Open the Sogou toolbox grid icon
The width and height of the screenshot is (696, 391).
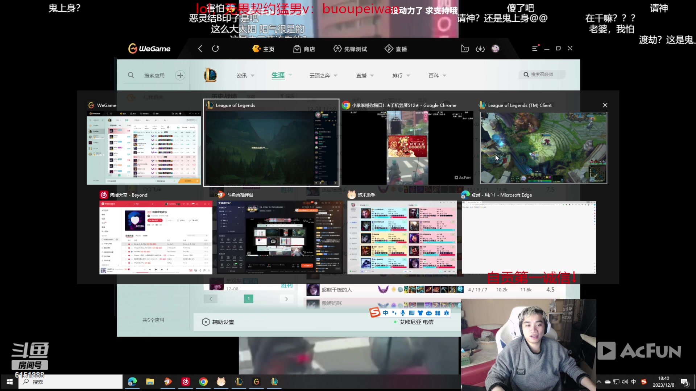pos(438,313)
